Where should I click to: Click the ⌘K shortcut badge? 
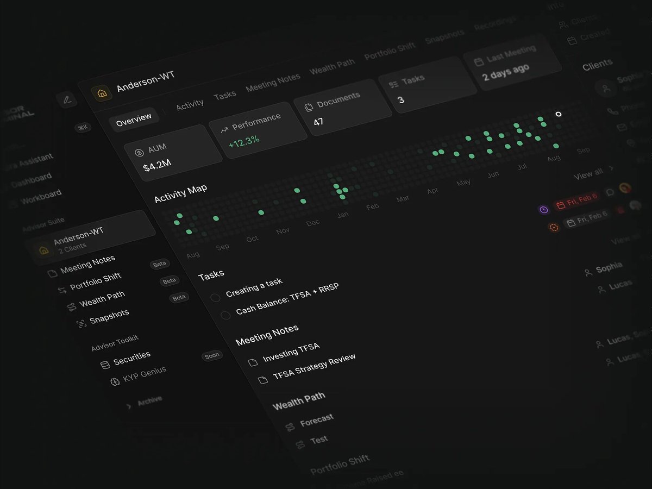(x=83, y=128)
